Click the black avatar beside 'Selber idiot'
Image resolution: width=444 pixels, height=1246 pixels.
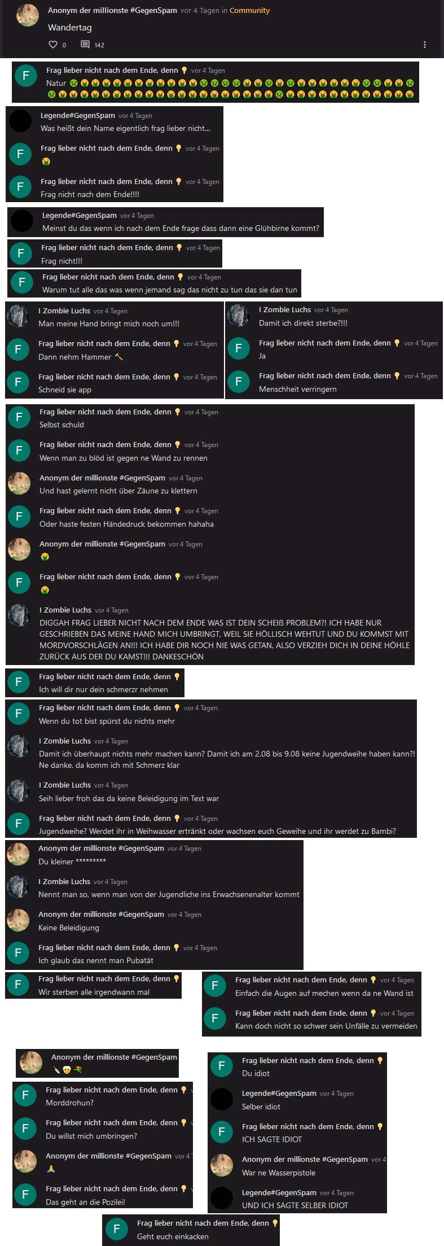click(x=222, y=1099)
